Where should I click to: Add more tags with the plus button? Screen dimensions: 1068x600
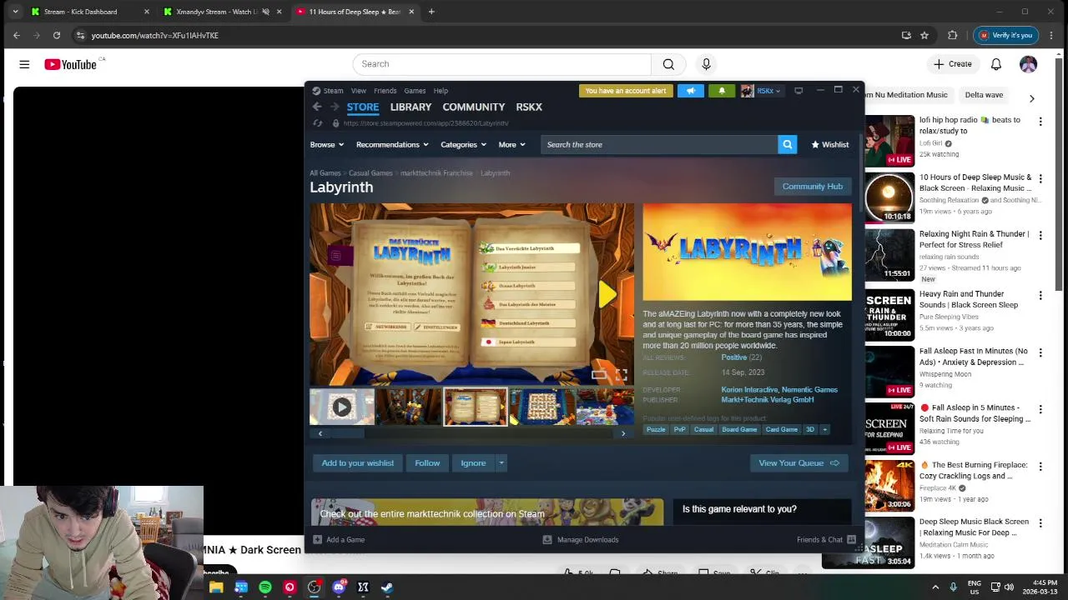tap(824, 429)
